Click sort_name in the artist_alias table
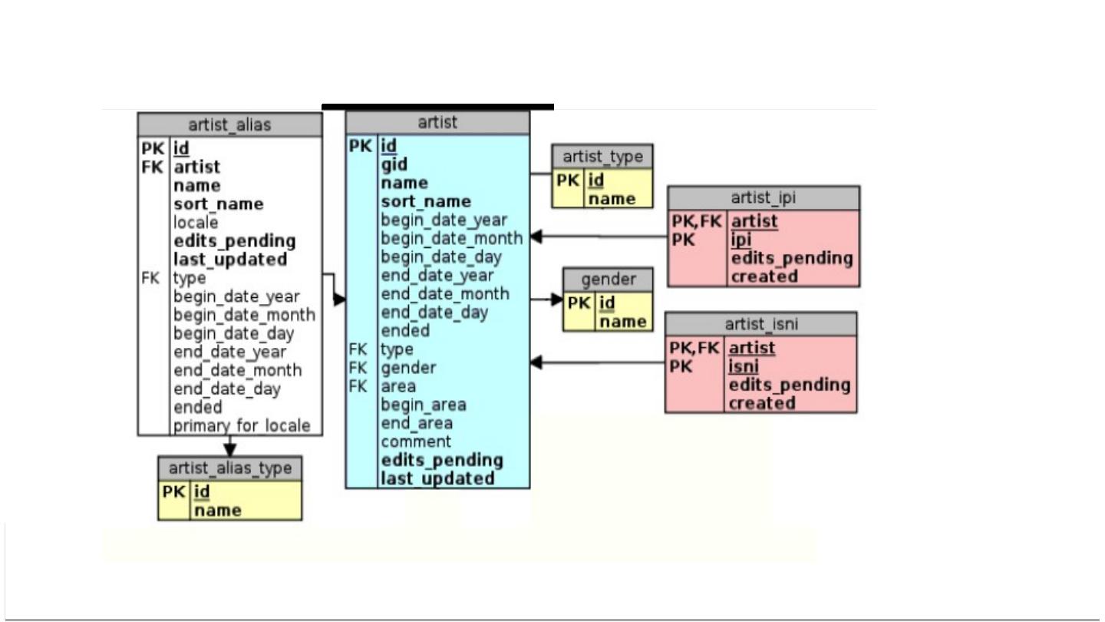Screen dimensions: 1105x622 [x=218, y=203]
